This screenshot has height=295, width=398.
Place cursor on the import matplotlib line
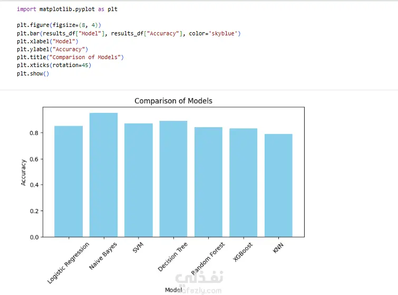tap(67, 9)
